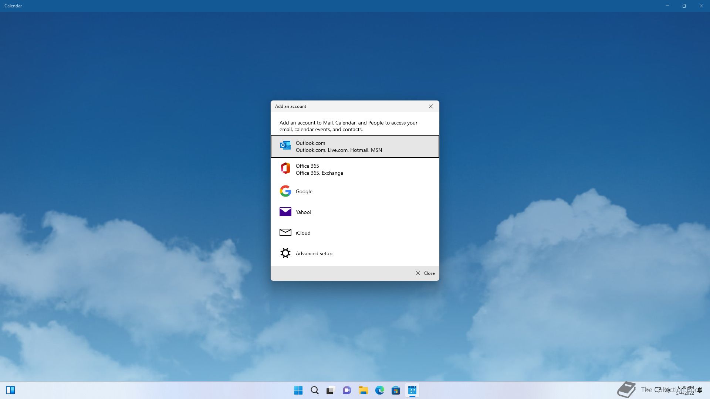Open Task View from taskbar
The width and height of the screenshot is (710, 399).
tap(331, 390)
